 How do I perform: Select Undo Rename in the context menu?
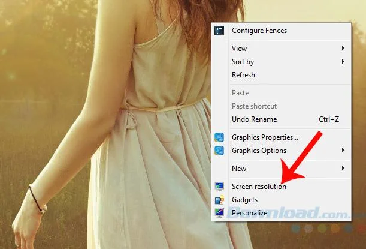[254, 119]
